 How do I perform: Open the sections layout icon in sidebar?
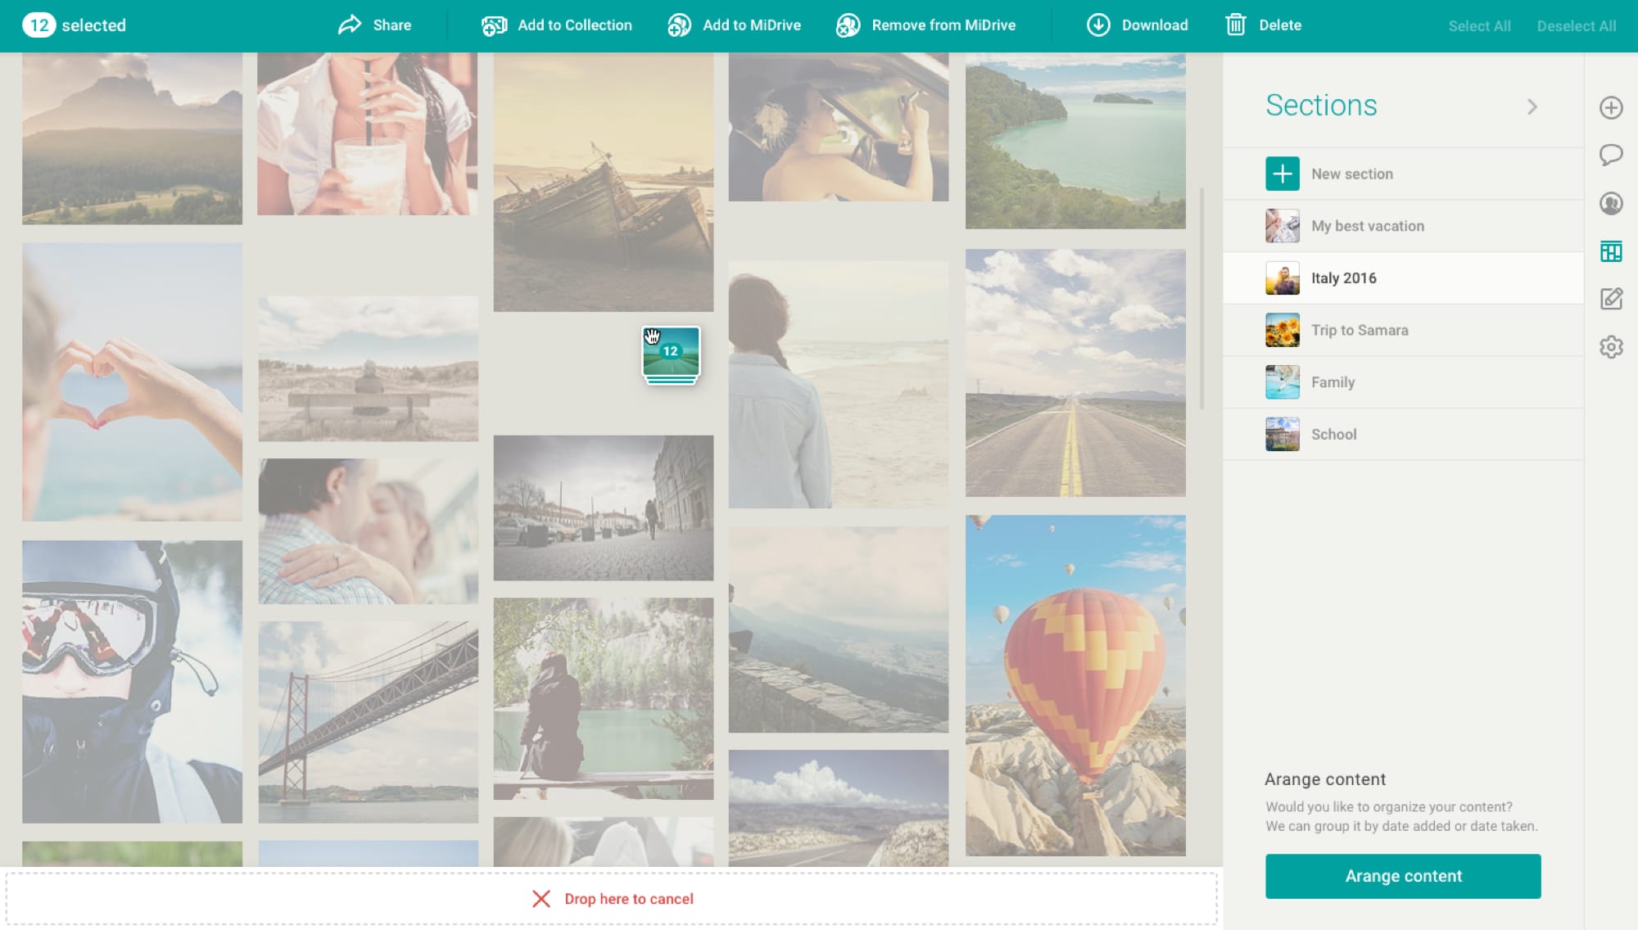pos(1610,251)
